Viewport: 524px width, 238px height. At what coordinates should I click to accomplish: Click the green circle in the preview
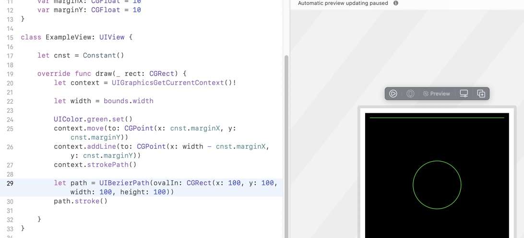437,161
